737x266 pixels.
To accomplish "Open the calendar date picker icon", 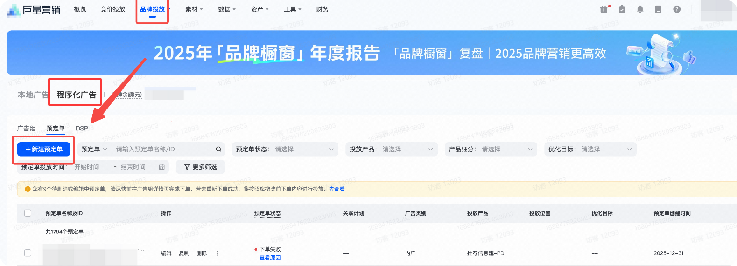I will point(162,167).
